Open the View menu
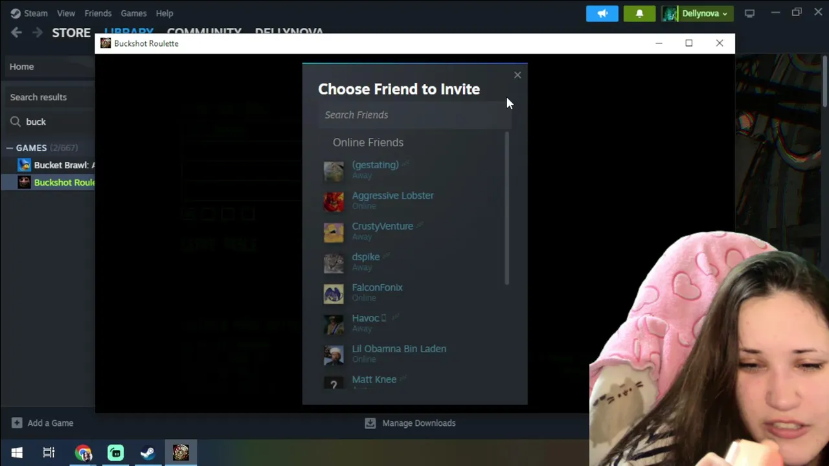Viewport: 829px width, 466px height. coord(66,13)
